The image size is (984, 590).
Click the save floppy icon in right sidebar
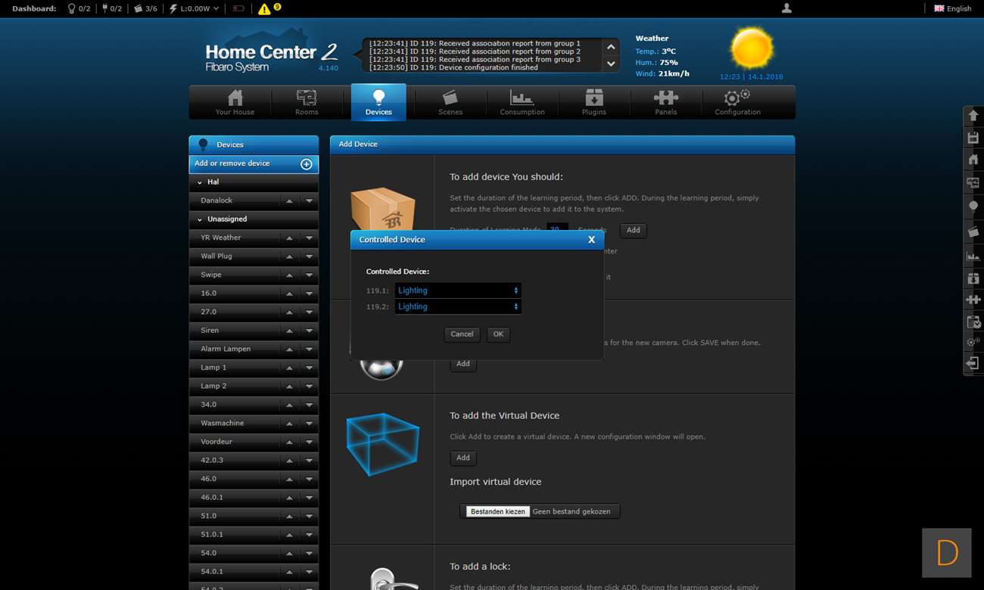point(973,138)
